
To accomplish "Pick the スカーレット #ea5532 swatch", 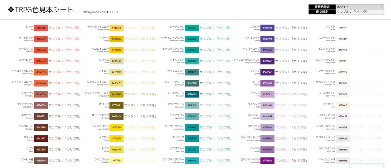I will coord(41,61).
